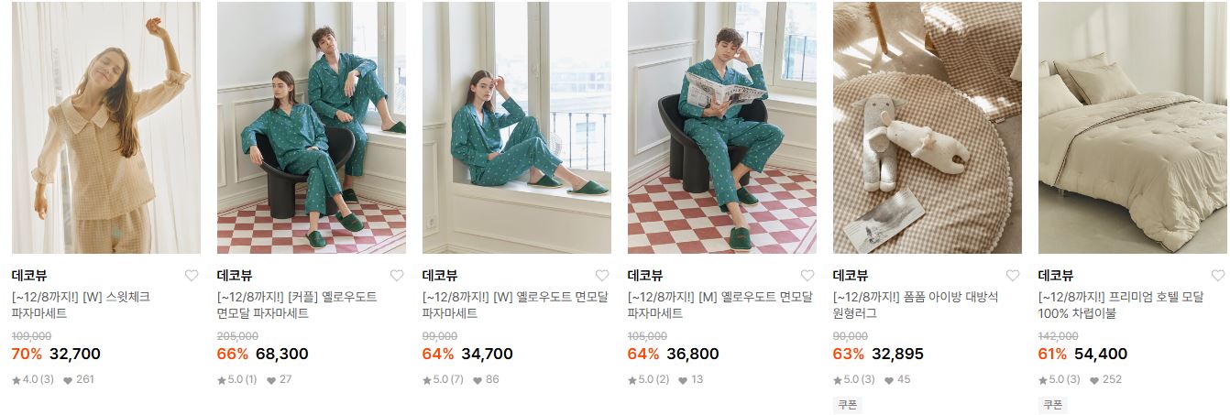Image resolution: width=1230 pixels, height=415 pixels.
Task: Click 쿠폰 badge under 원형러그
Action: (x=848, y=405)
